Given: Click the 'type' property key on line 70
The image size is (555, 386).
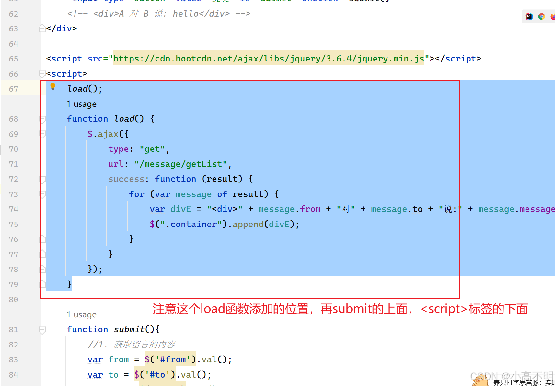Looking at the screenshot, I should click(119, 149).
